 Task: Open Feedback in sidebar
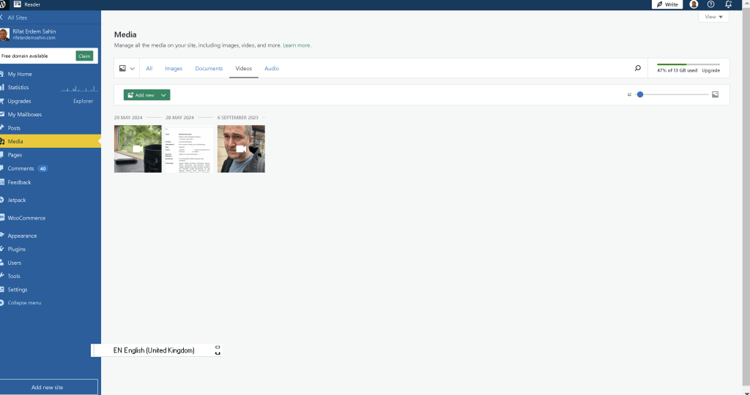tap(51, 182)
